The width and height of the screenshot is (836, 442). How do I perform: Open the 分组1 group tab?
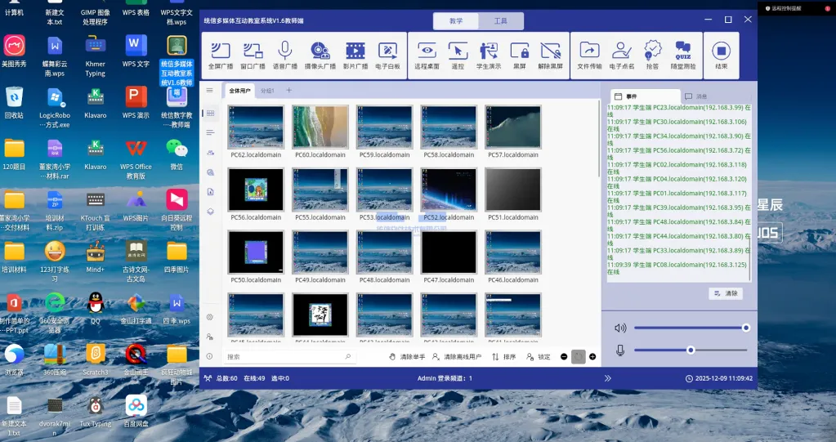(x=267, y=91)
